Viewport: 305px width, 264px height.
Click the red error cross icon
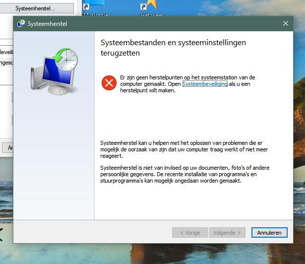[108, 83]
